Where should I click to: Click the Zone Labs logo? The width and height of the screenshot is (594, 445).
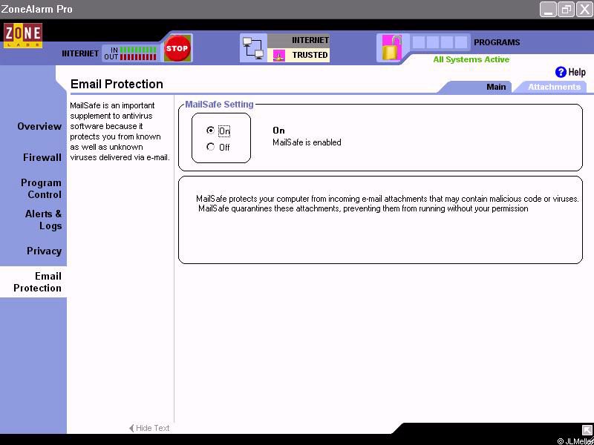click(x=23, y=36)
